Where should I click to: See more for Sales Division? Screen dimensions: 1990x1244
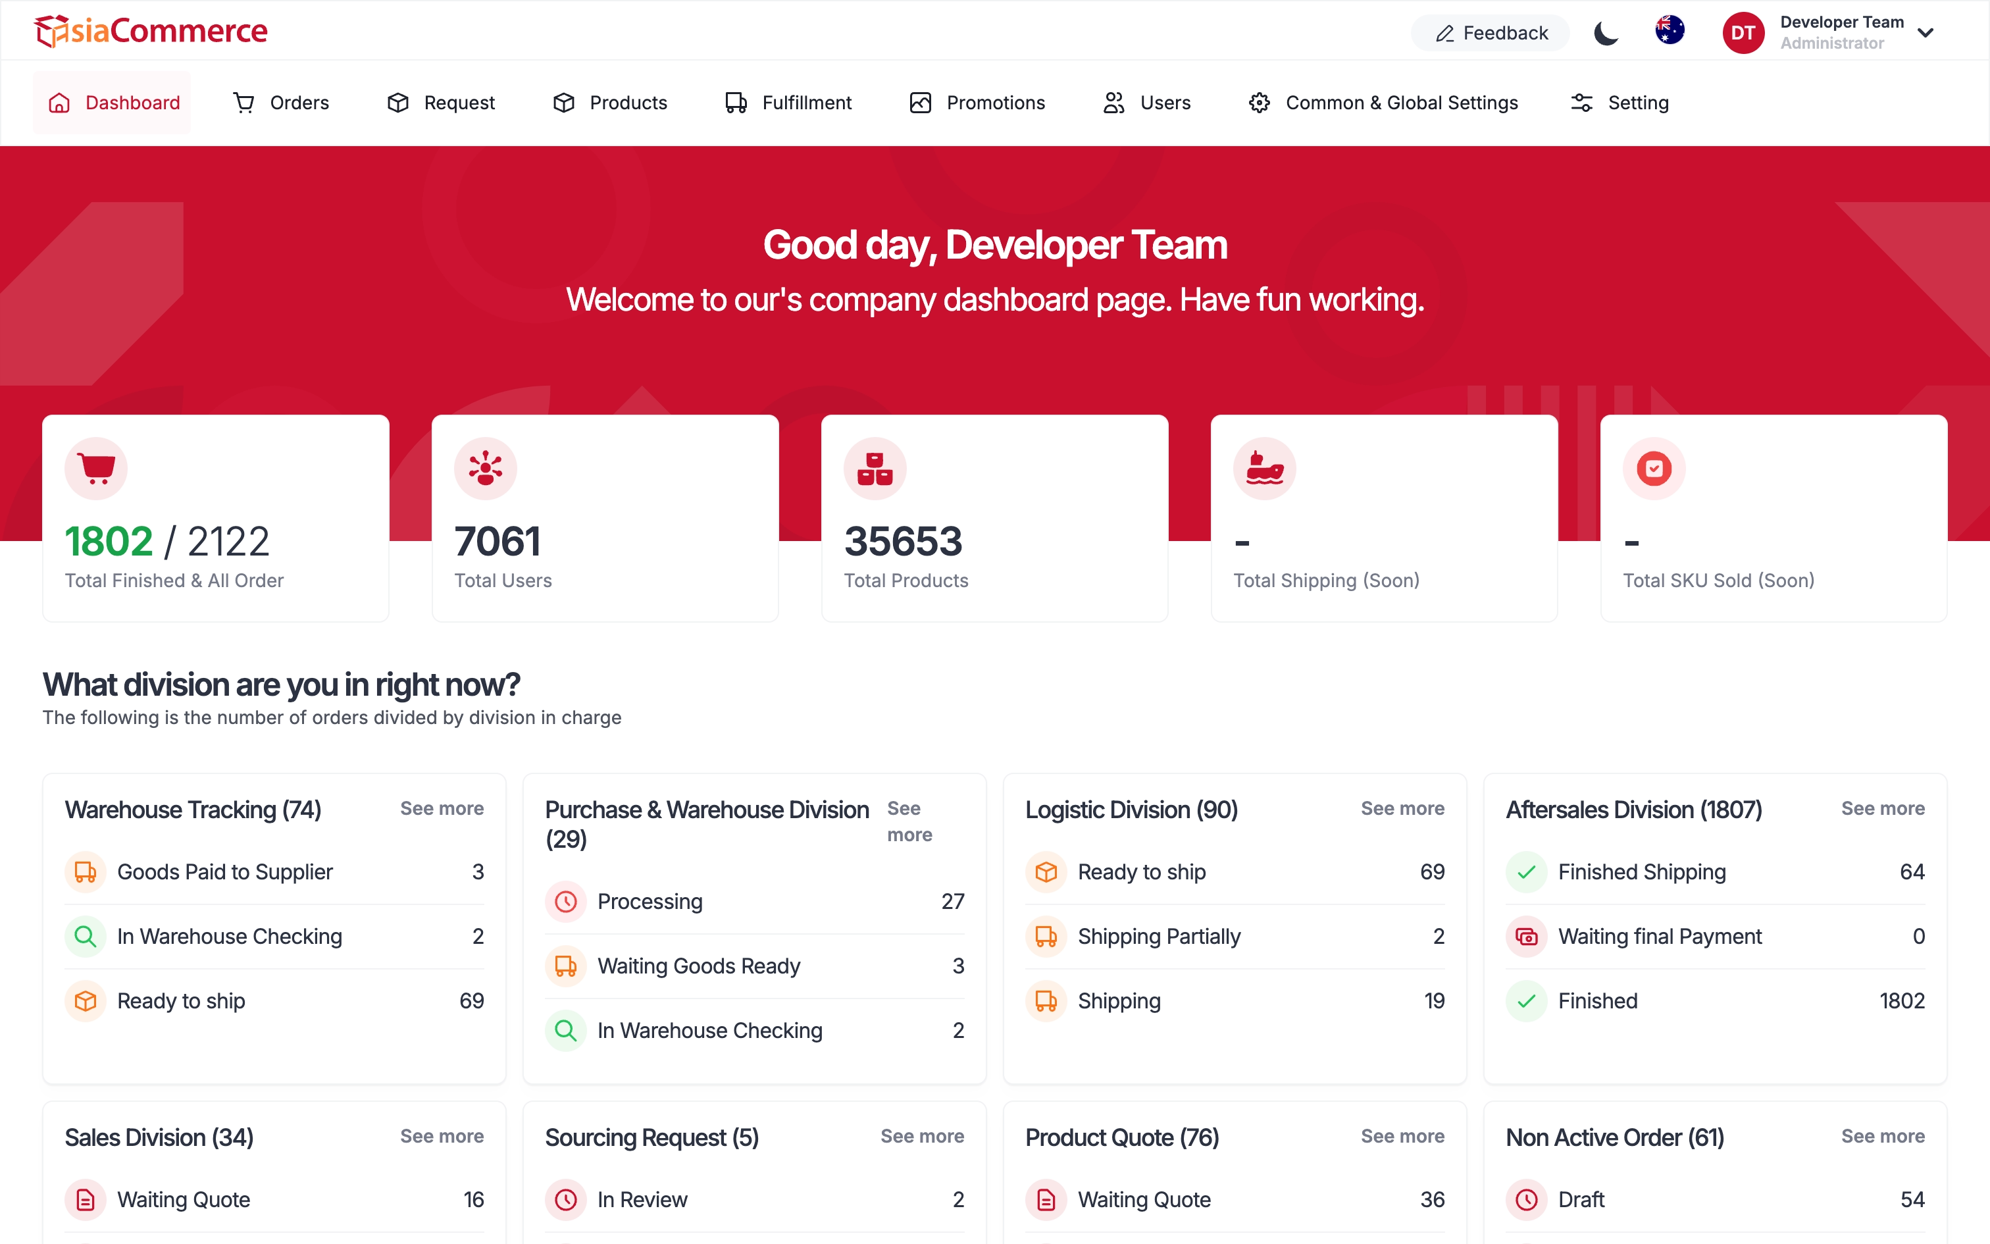click(442, 1136)
